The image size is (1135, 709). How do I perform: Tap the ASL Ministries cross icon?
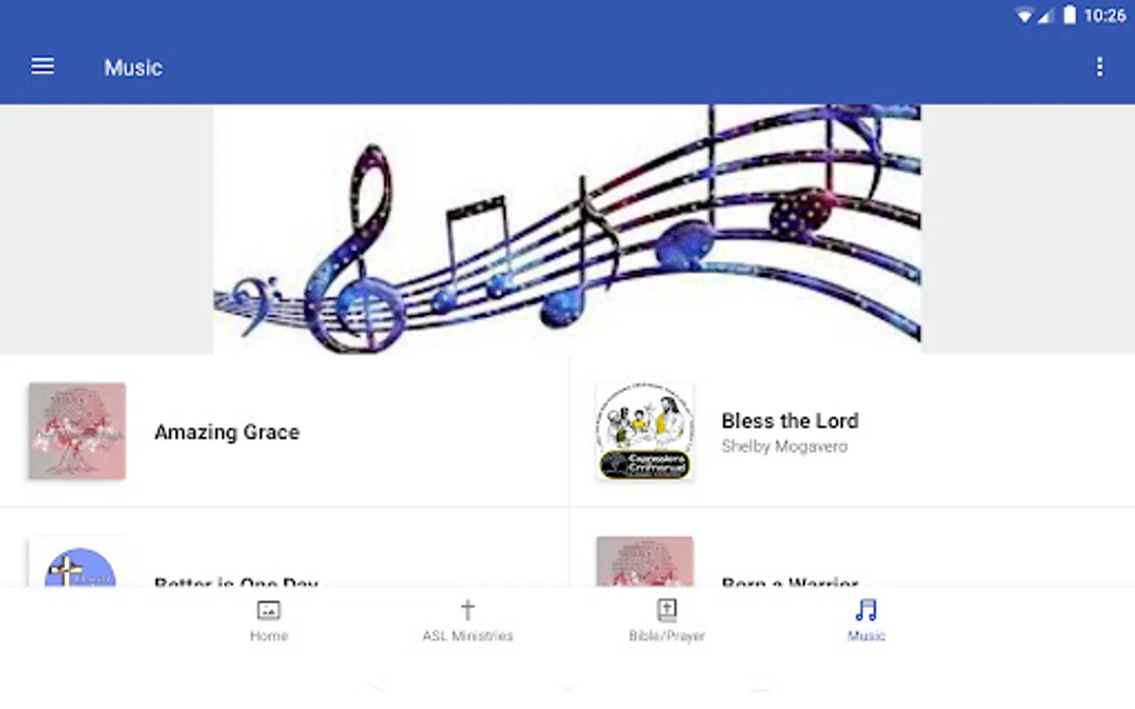(x=467, y=610)
